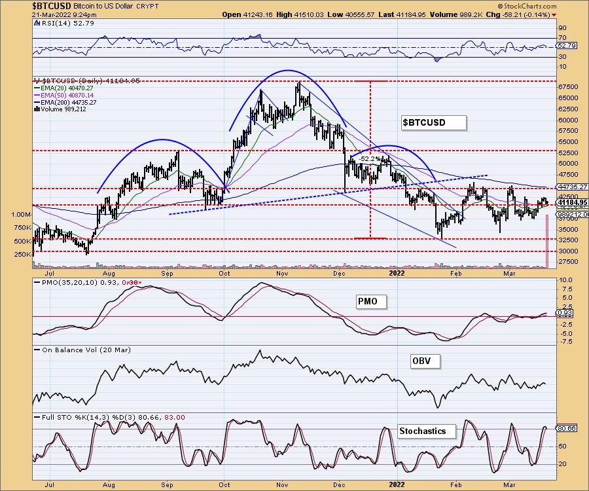589x491 pixels.
Task: Click the 41184.95 last-price tag on right axis
Action: [572, 202]
